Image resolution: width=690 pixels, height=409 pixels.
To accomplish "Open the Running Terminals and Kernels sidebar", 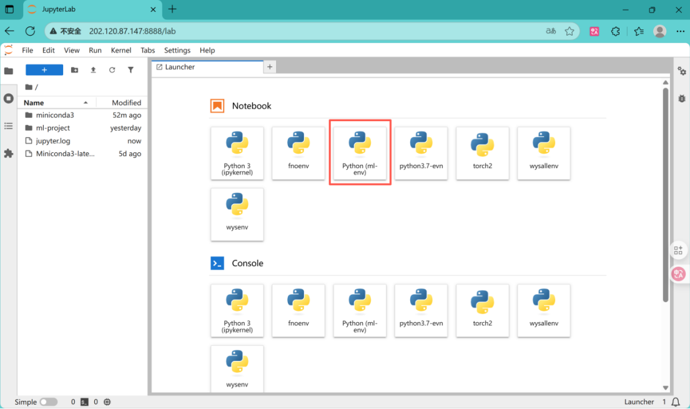I will coord(8,99).
